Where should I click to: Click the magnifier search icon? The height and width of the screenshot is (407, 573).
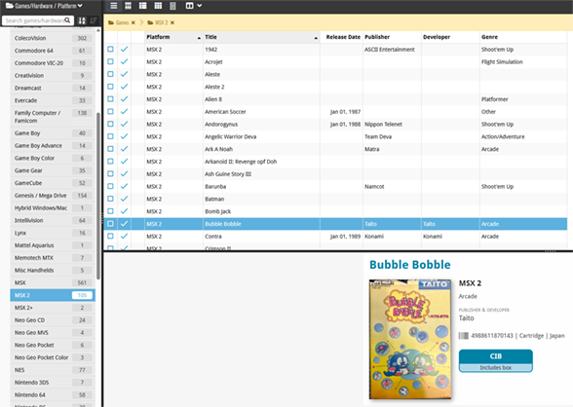[67, 20]
